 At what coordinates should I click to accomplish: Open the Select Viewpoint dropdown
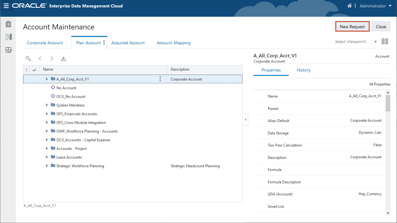[x=375, y=42]
